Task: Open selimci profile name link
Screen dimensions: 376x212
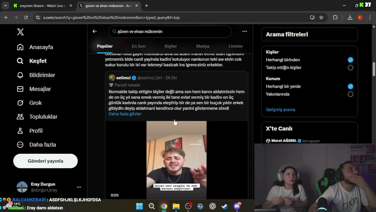Action: (x=123, y=78)
